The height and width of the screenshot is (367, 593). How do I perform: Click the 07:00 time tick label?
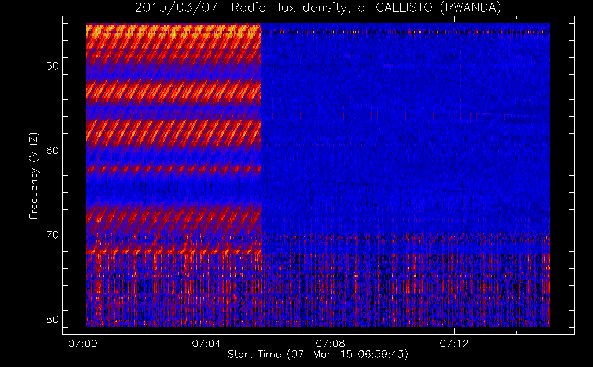pyautogui.click(x=83, y=344)
